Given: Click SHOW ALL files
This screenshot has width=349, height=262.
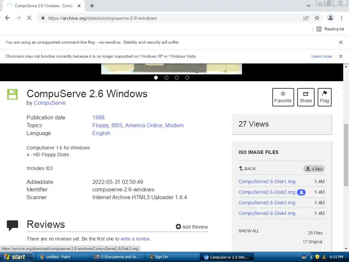Looking at the screenshot, I should tap(248, 231).
